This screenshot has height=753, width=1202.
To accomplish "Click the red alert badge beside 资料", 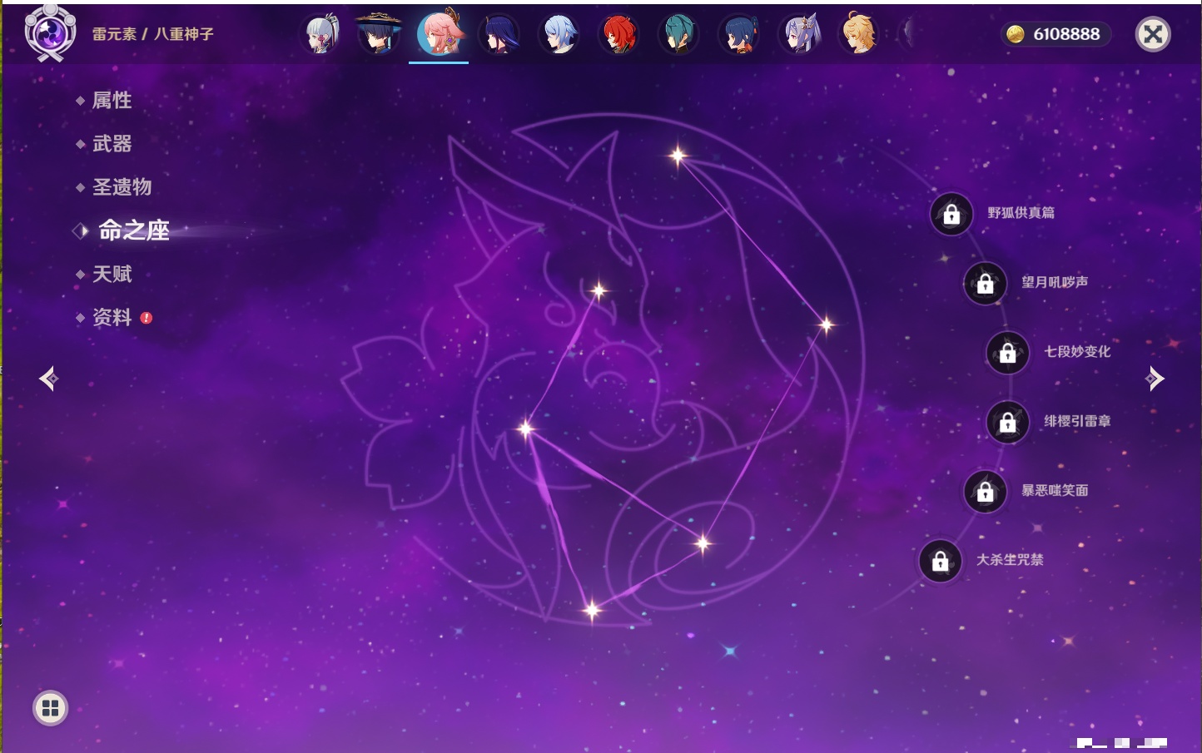I will (x=147, y=318).
